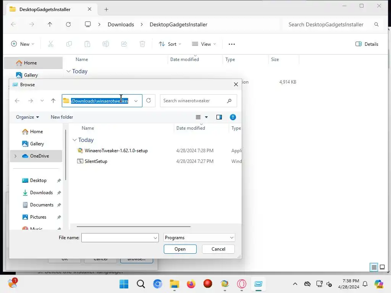Switch Explorer to large thumbnails view icon

click(382, 267)
